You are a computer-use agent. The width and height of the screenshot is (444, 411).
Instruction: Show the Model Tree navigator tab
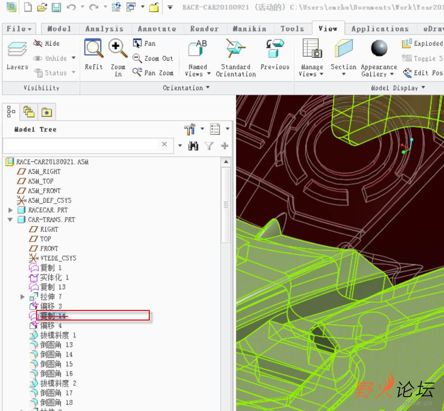(x=11, y=112)
